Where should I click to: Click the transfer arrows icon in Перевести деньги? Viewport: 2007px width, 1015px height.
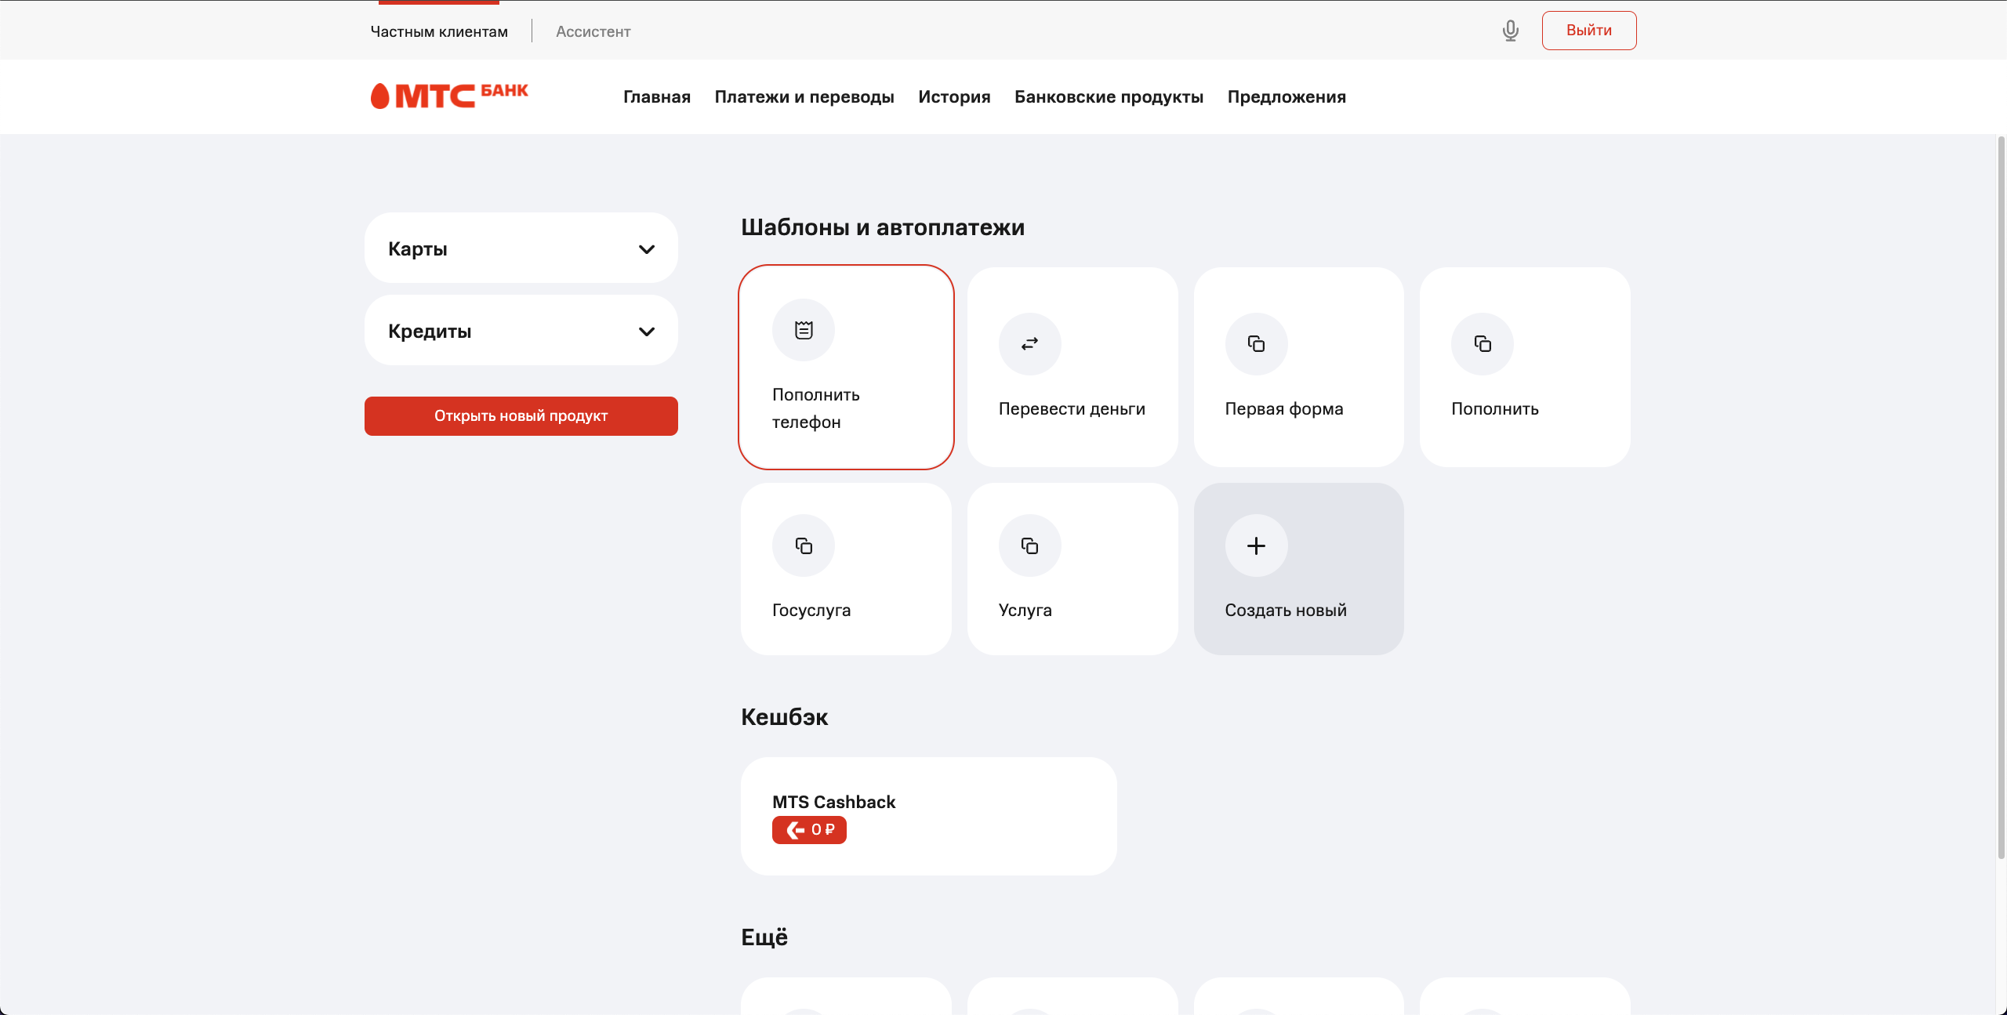tap(1029, 344)
